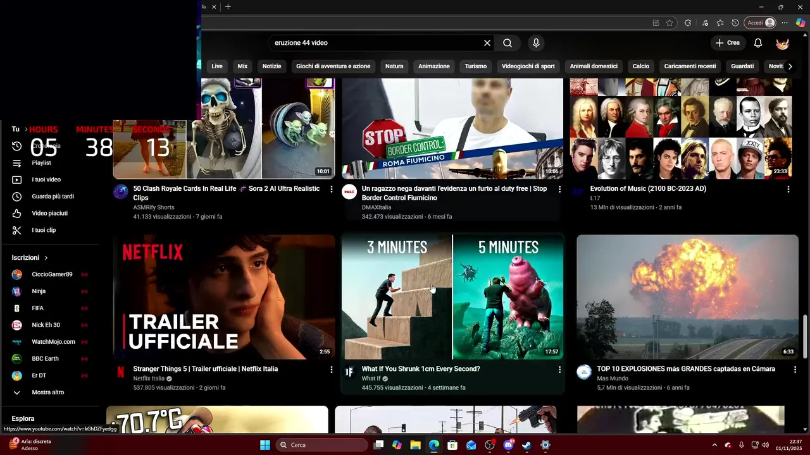Screen dimensions: 810x455
Task: Show hidden system tray icons chevron
Action: [714, 445]
